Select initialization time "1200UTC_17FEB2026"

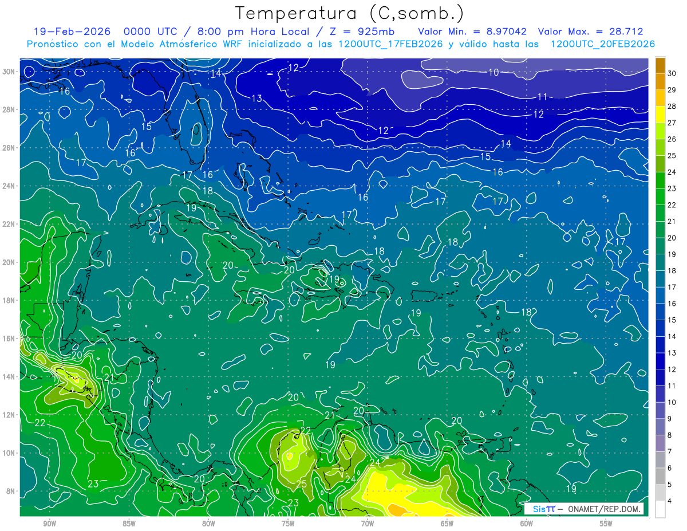[x=391, y=44]
